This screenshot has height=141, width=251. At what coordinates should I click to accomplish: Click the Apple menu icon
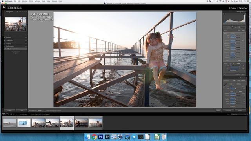pyautogui.click(x=2, y=1)
